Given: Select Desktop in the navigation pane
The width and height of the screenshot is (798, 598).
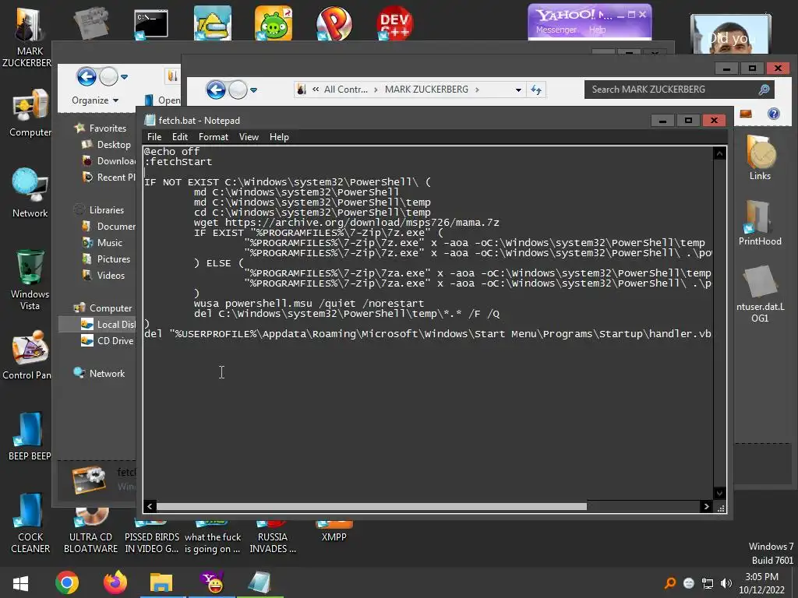Looking at the screenshot, I should pyautogui.click(x=114, y=145).
